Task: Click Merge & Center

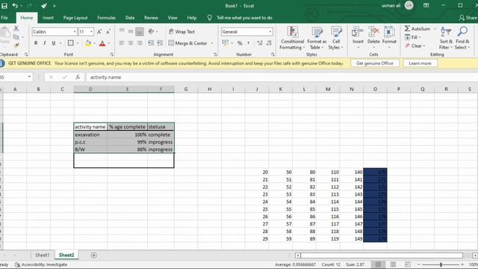Action: (x=187, y=43)
